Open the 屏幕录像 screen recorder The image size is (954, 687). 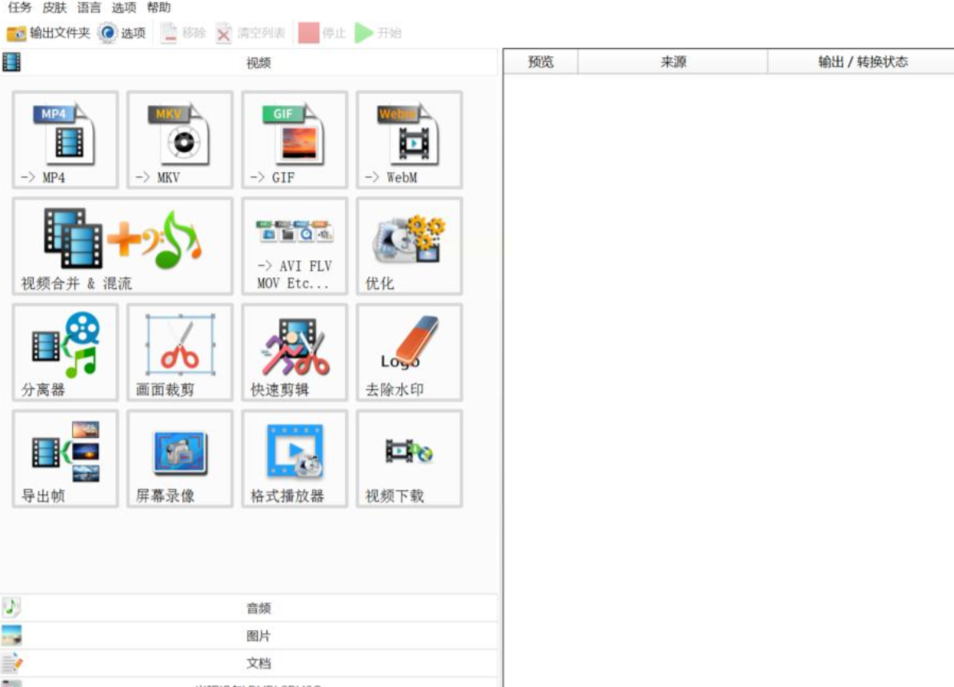click(x=180, y=459)
